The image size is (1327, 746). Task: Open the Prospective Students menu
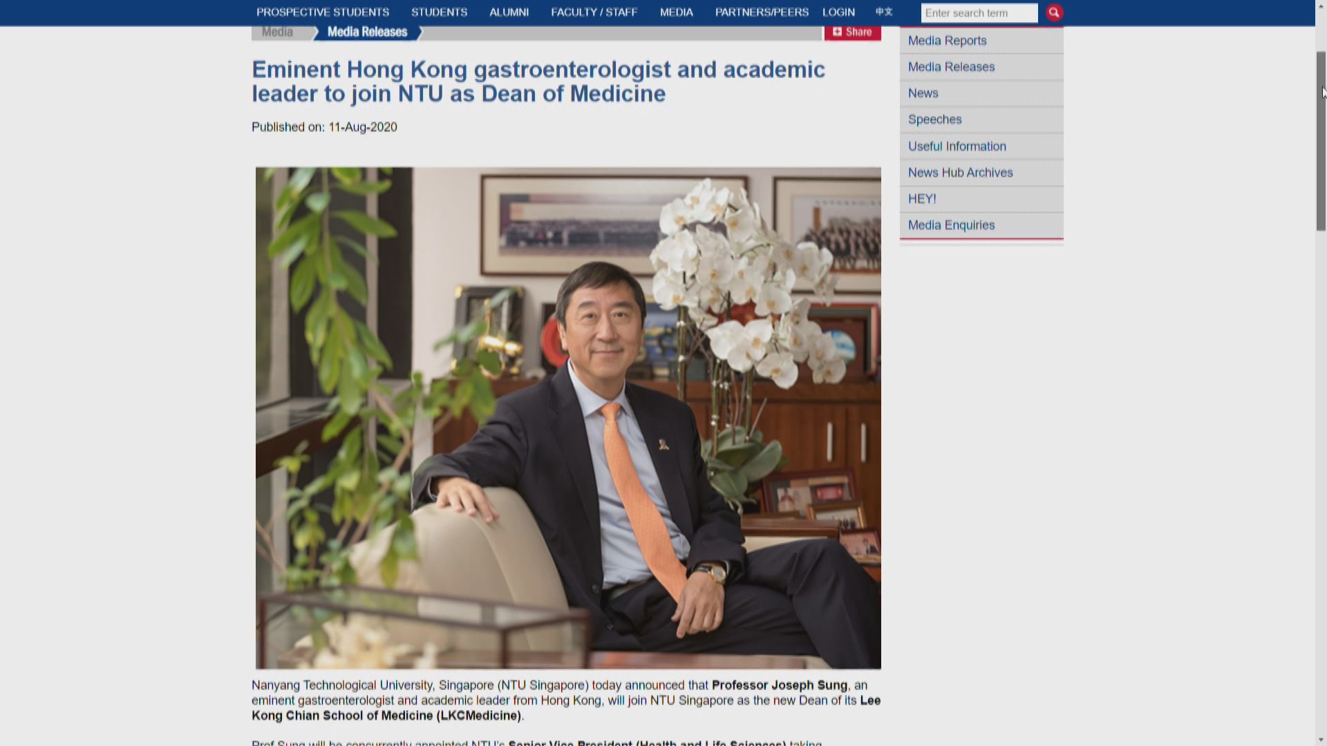click(x=323, y=12)
